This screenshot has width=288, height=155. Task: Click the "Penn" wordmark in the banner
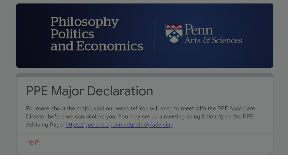tap(199, 30)
